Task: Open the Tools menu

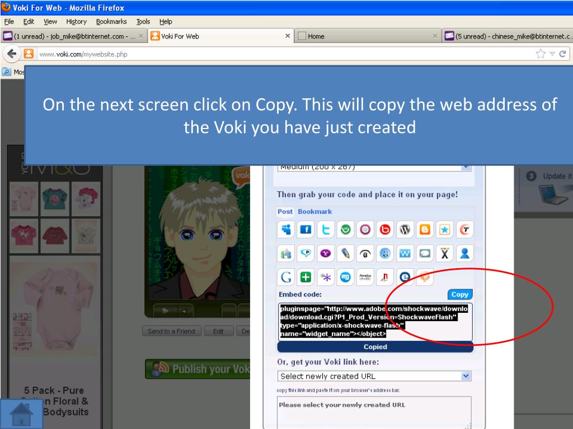Action: tap(143, 22)
